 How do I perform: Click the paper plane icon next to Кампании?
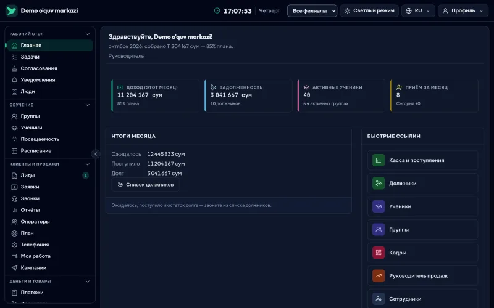click(14, 268)
